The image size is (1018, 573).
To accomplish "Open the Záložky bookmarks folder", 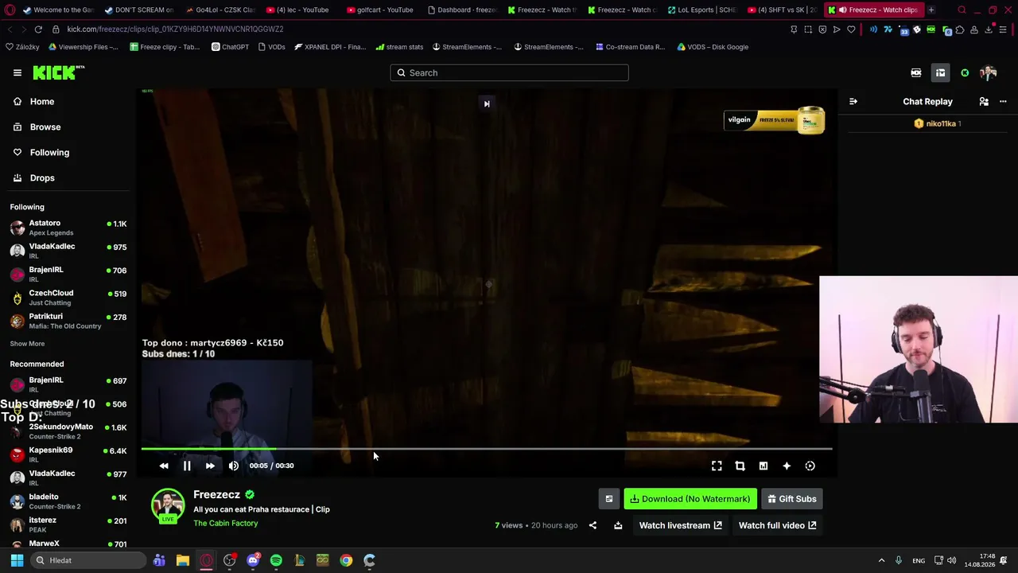I will (22, 47).
